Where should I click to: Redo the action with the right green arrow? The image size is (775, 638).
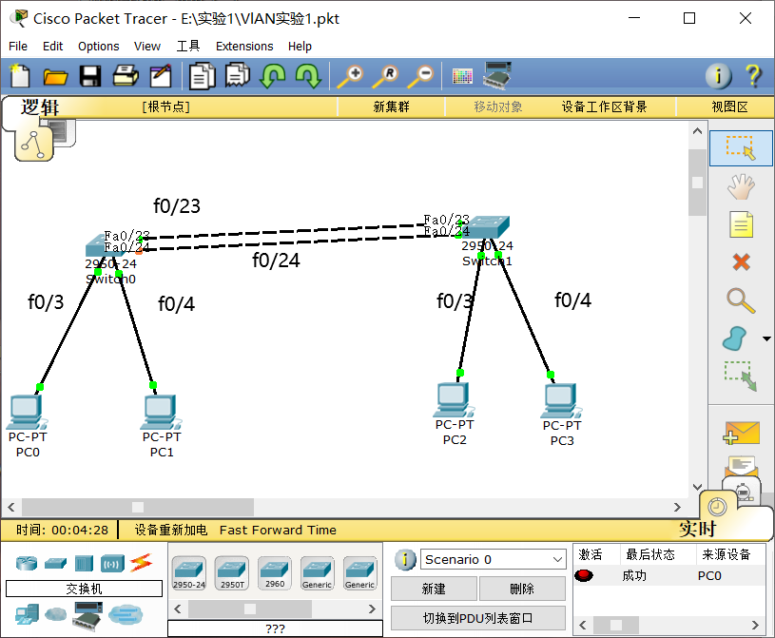(308, 76)
